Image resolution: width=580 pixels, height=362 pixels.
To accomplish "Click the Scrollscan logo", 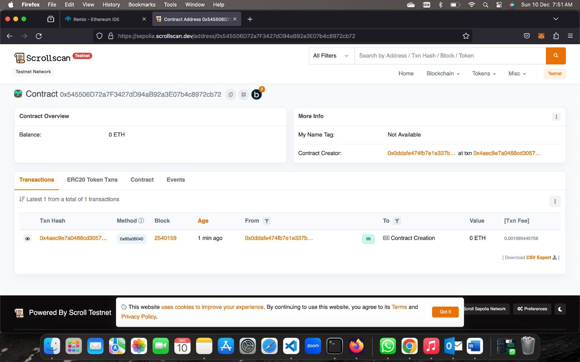I will click(x=42, y=58).
